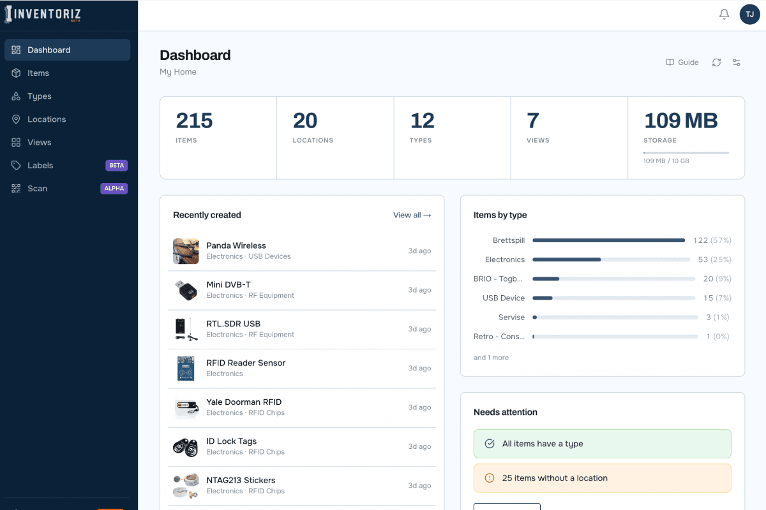The width and height of the screenshot is (766, 510).
Task: Open the RFID Reader Sensor thumbnail
Action: coord(186,368)
